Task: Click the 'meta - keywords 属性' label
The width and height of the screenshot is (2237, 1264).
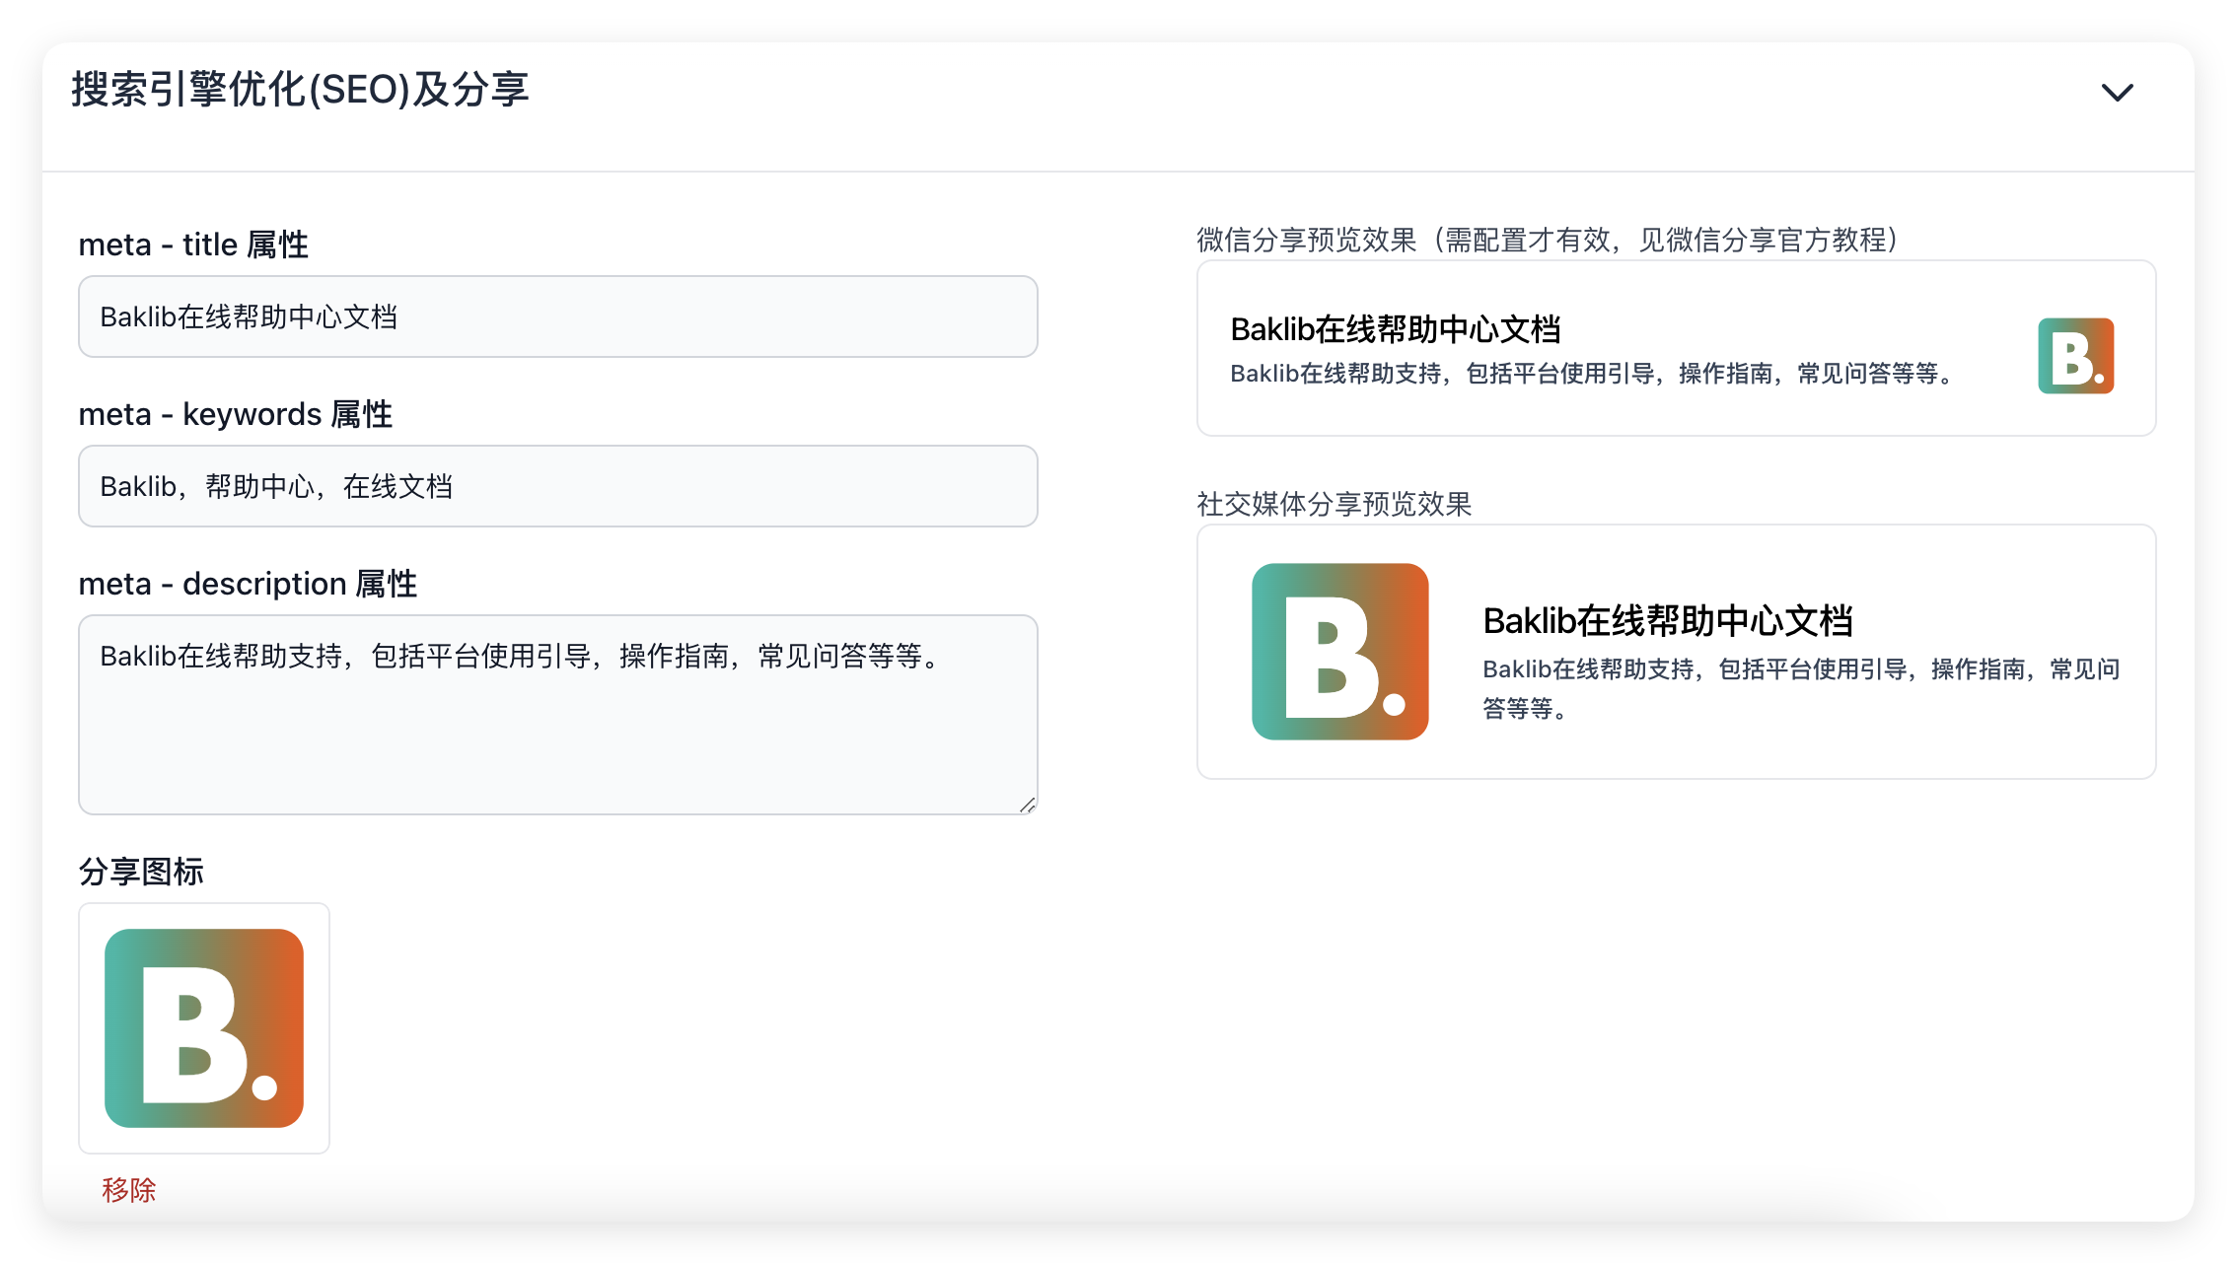Action: coord(235,414)
